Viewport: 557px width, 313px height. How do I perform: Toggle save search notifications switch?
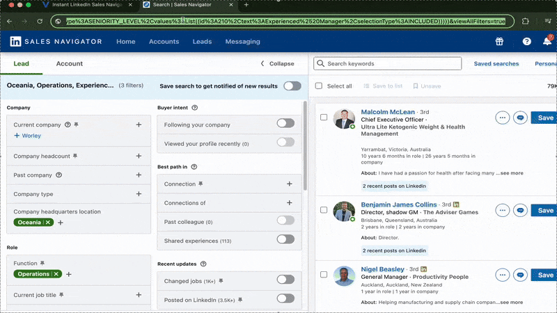[292, 86]
